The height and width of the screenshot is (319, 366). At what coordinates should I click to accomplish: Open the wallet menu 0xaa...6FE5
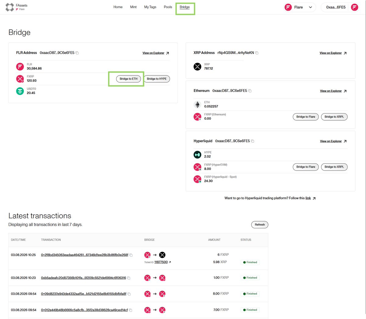(x=340, y=7)
